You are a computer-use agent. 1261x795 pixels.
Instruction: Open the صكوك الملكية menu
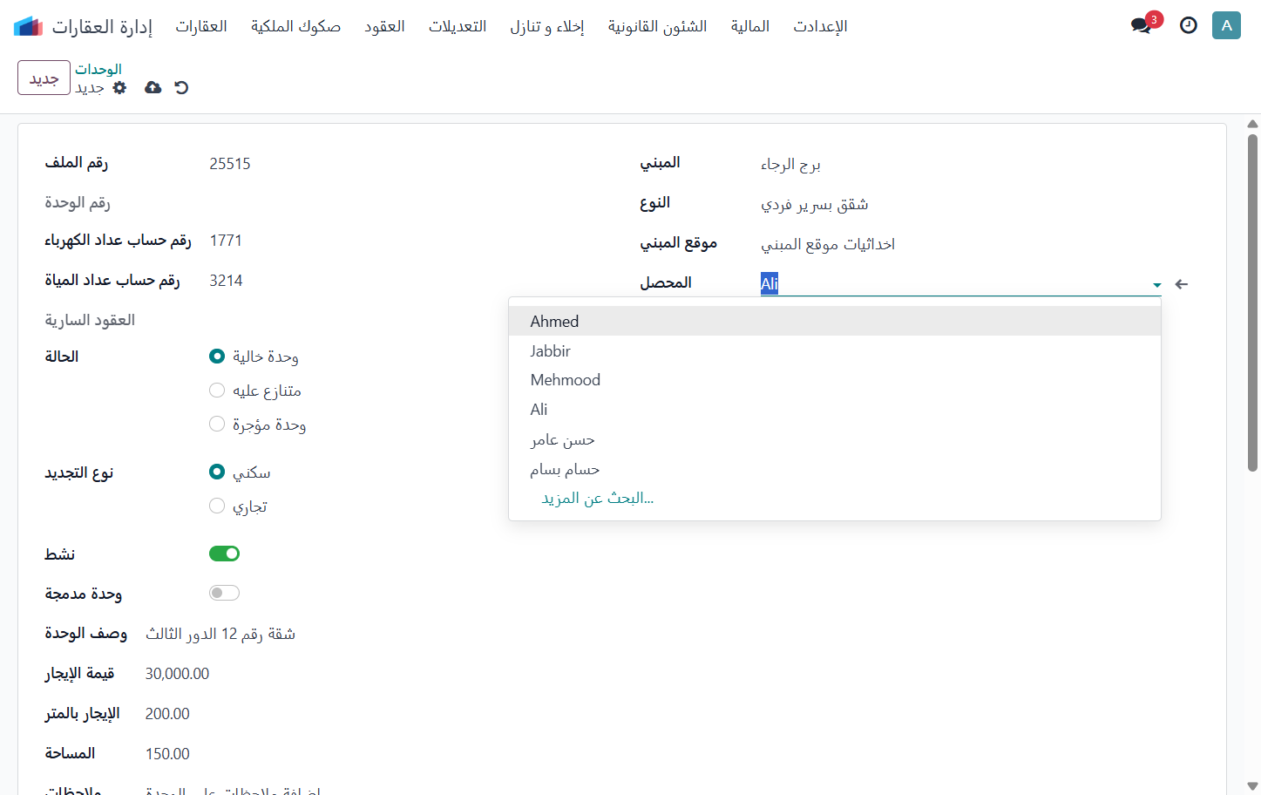(x=295, y=26)
